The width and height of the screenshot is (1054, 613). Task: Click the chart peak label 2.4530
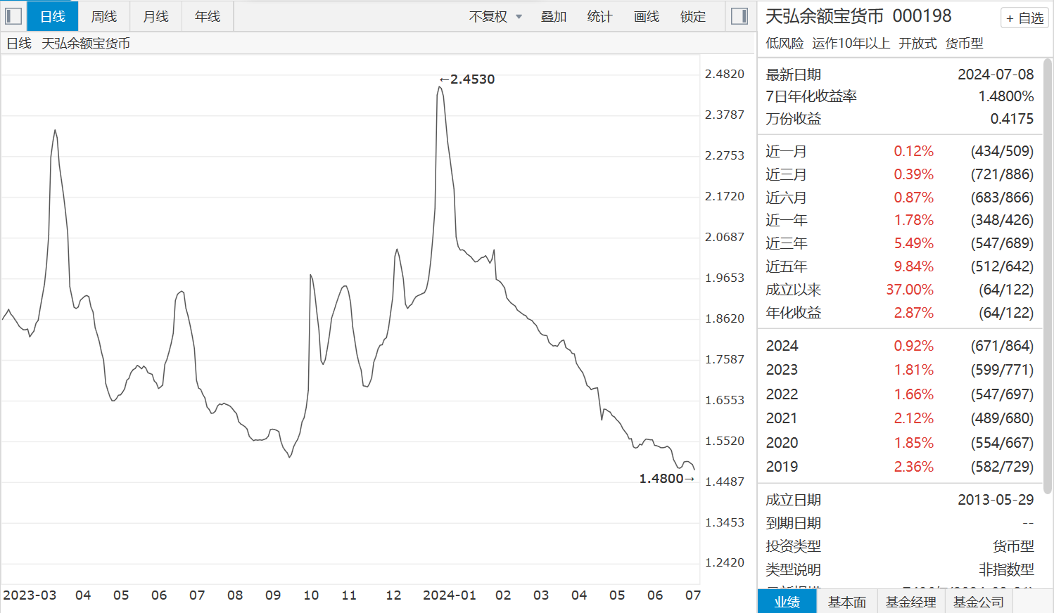(x=467, y=79)
